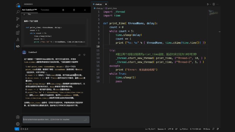The height and width of the screenshot is (132, 235).
Task: Open the Source Control view
Action: [18, 19]
